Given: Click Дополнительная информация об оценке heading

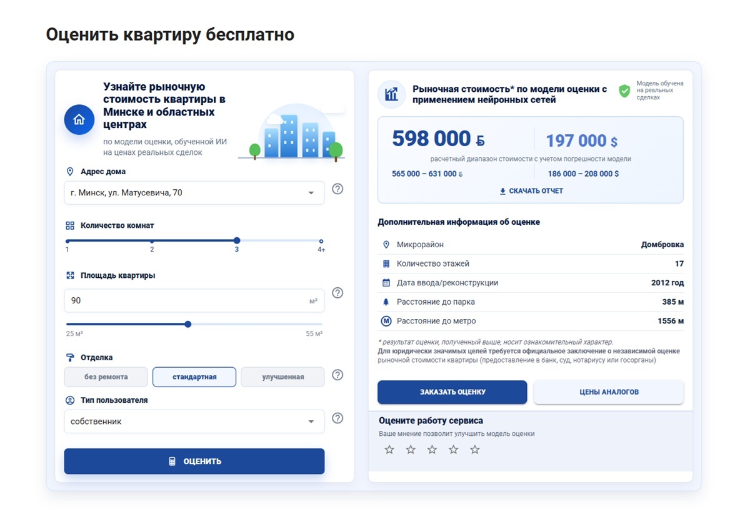Looking at the screenshot, I should (459, 222).
